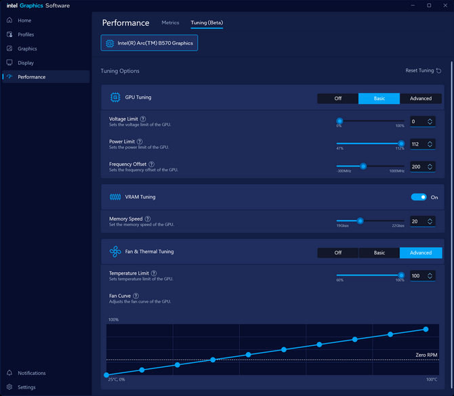454x396 pixels.
Task: Set GPU Tuning to Basic
Action: pyautogui.click(x=379, y=98)
